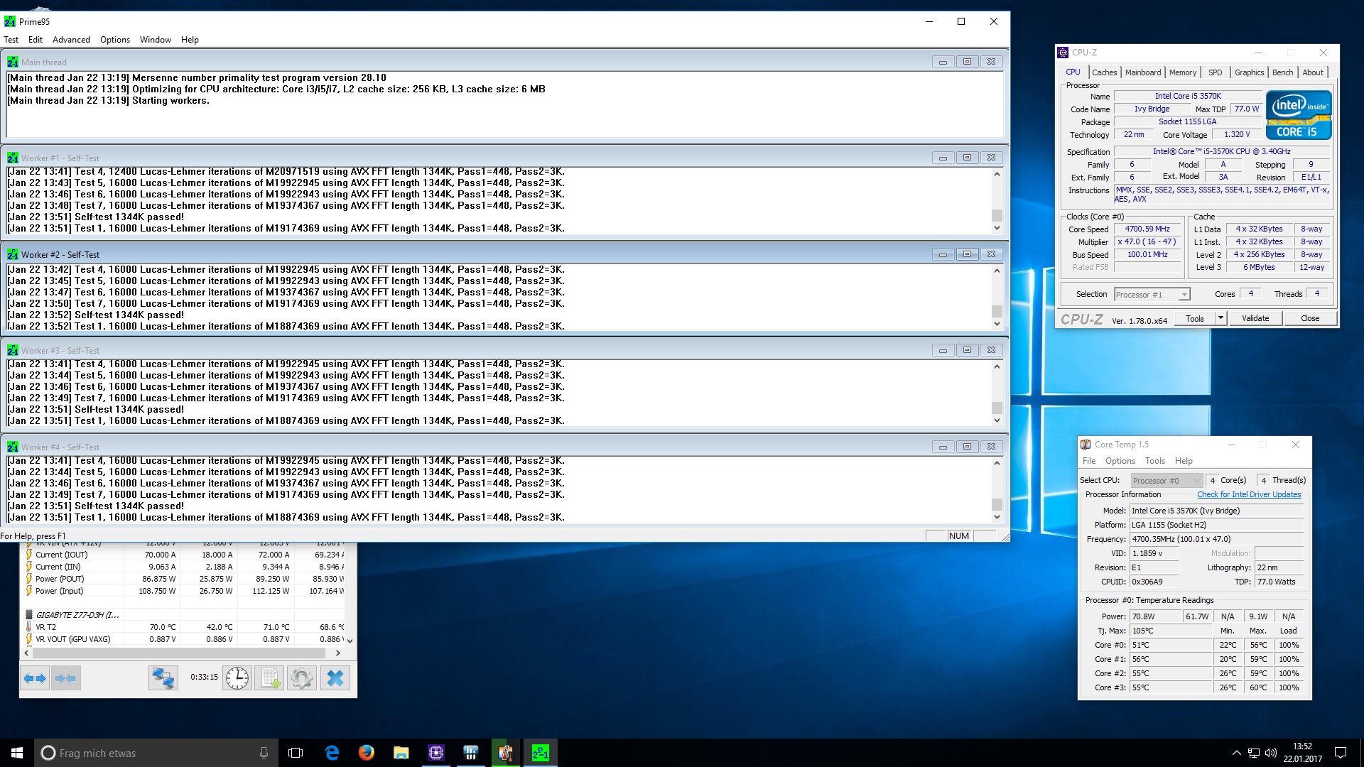
Task: Click the HWiNFO collapse columns arrows icon
Action: point(66,678)
